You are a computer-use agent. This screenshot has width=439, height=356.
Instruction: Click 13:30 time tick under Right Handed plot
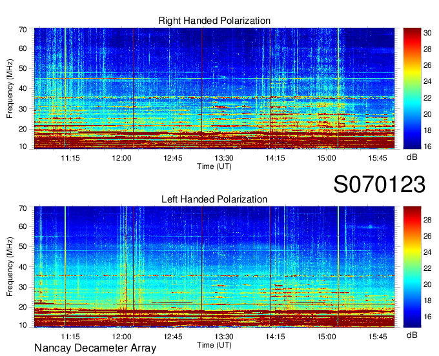click(x=224, y=158)
